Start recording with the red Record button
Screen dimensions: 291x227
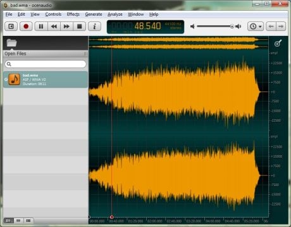coord(26,26)
